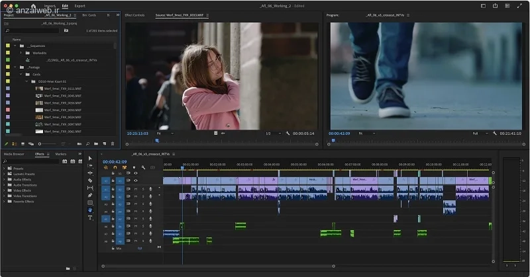The width and height of the screenshot is (530, 277).
Task: Toggle sequence nest-or-individual-clips insert button
Action: tap(106, 167)
